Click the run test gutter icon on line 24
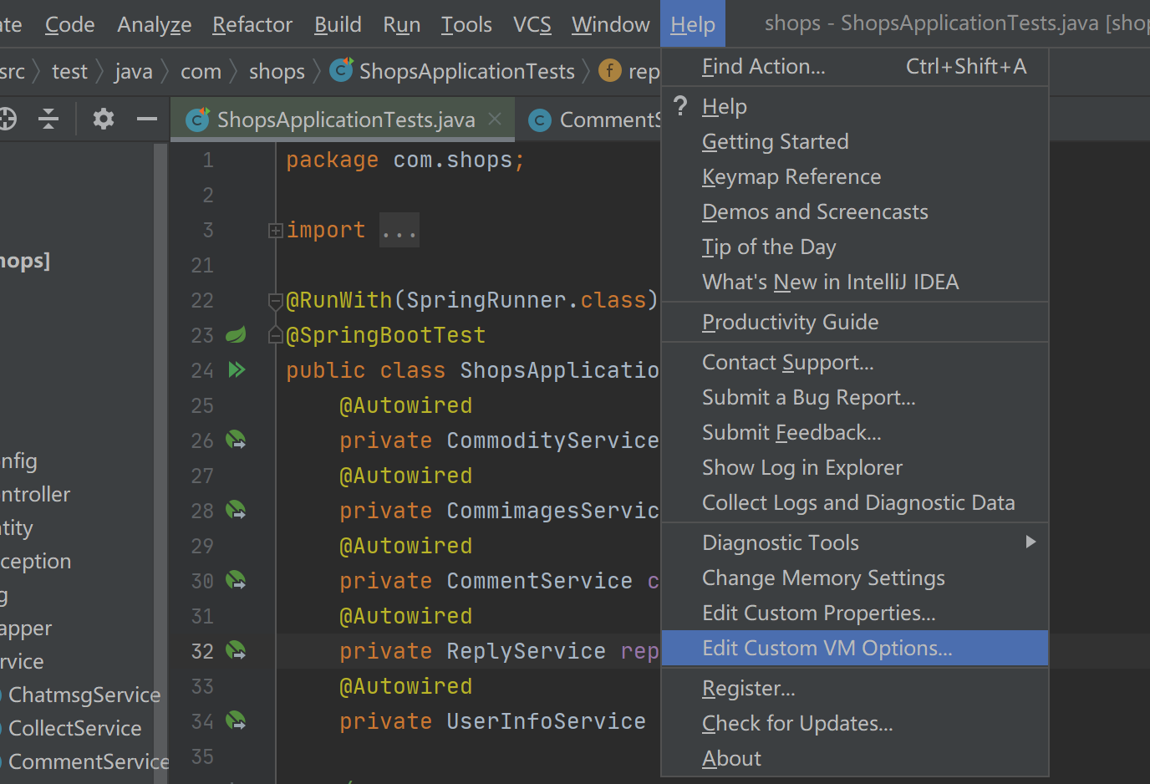Viewport: 1150px width, 784px height. click(237, 369)
